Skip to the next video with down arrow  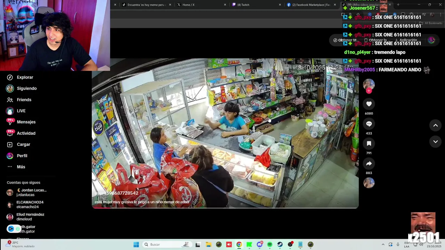435,142
